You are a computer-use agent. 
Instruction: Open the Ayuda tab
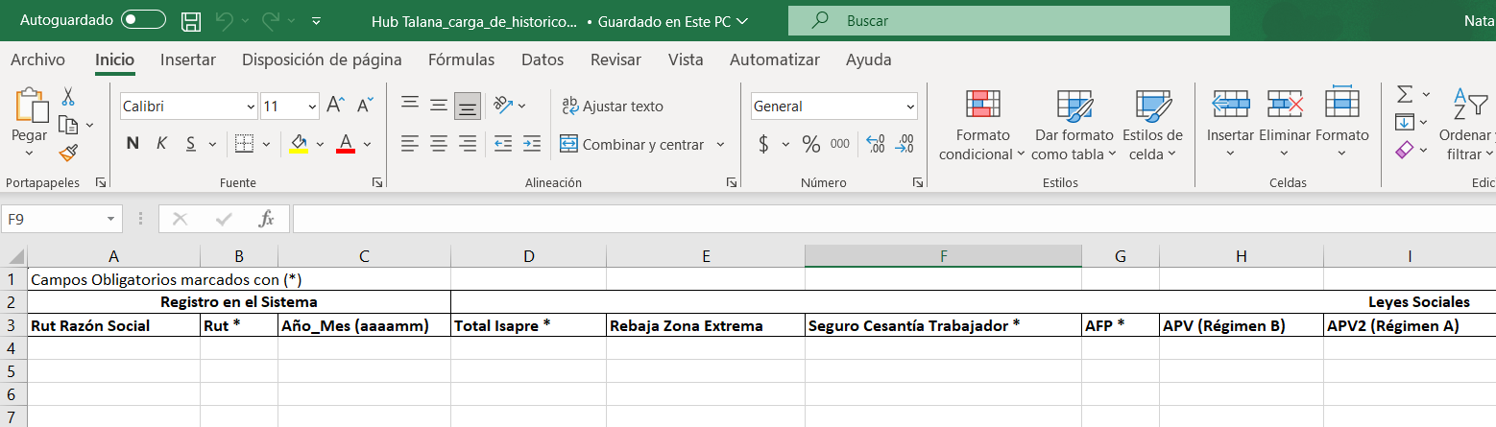(x=869, y=59)
